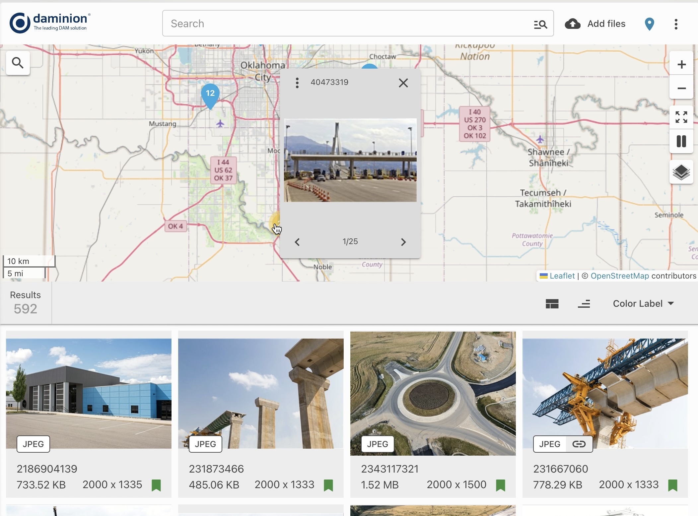Open the map layers selector
This screenshot has width=698, height=516.
tap(681, 172)
